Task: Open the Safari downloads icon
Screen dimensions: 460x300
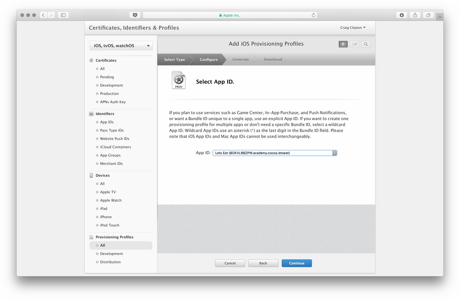Action: tap(402, 15)
